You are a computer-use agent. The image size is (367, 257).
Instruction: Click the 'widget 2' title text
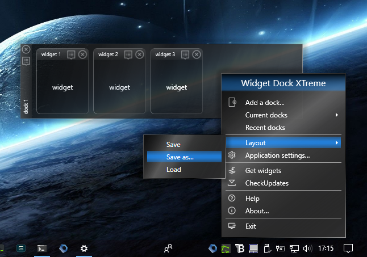click(108, 54)
